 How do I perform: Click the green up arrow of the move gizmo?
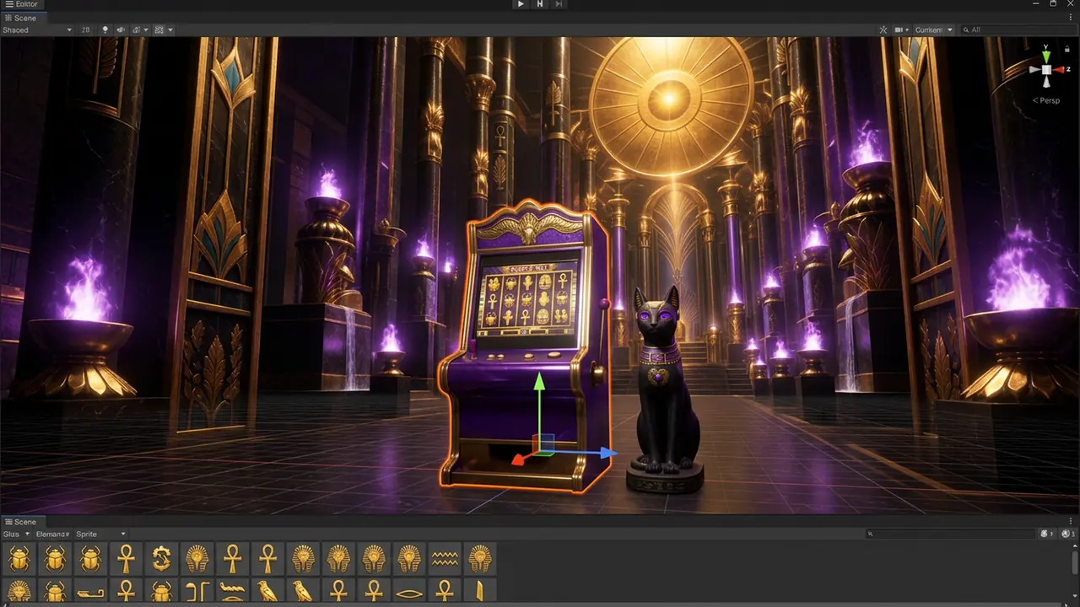coord(539,381)
